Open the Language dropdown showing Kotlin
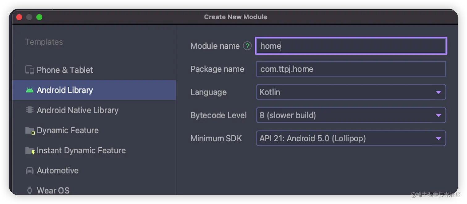The height and width of the screenshot is (204, 467). tap(351, 92)
